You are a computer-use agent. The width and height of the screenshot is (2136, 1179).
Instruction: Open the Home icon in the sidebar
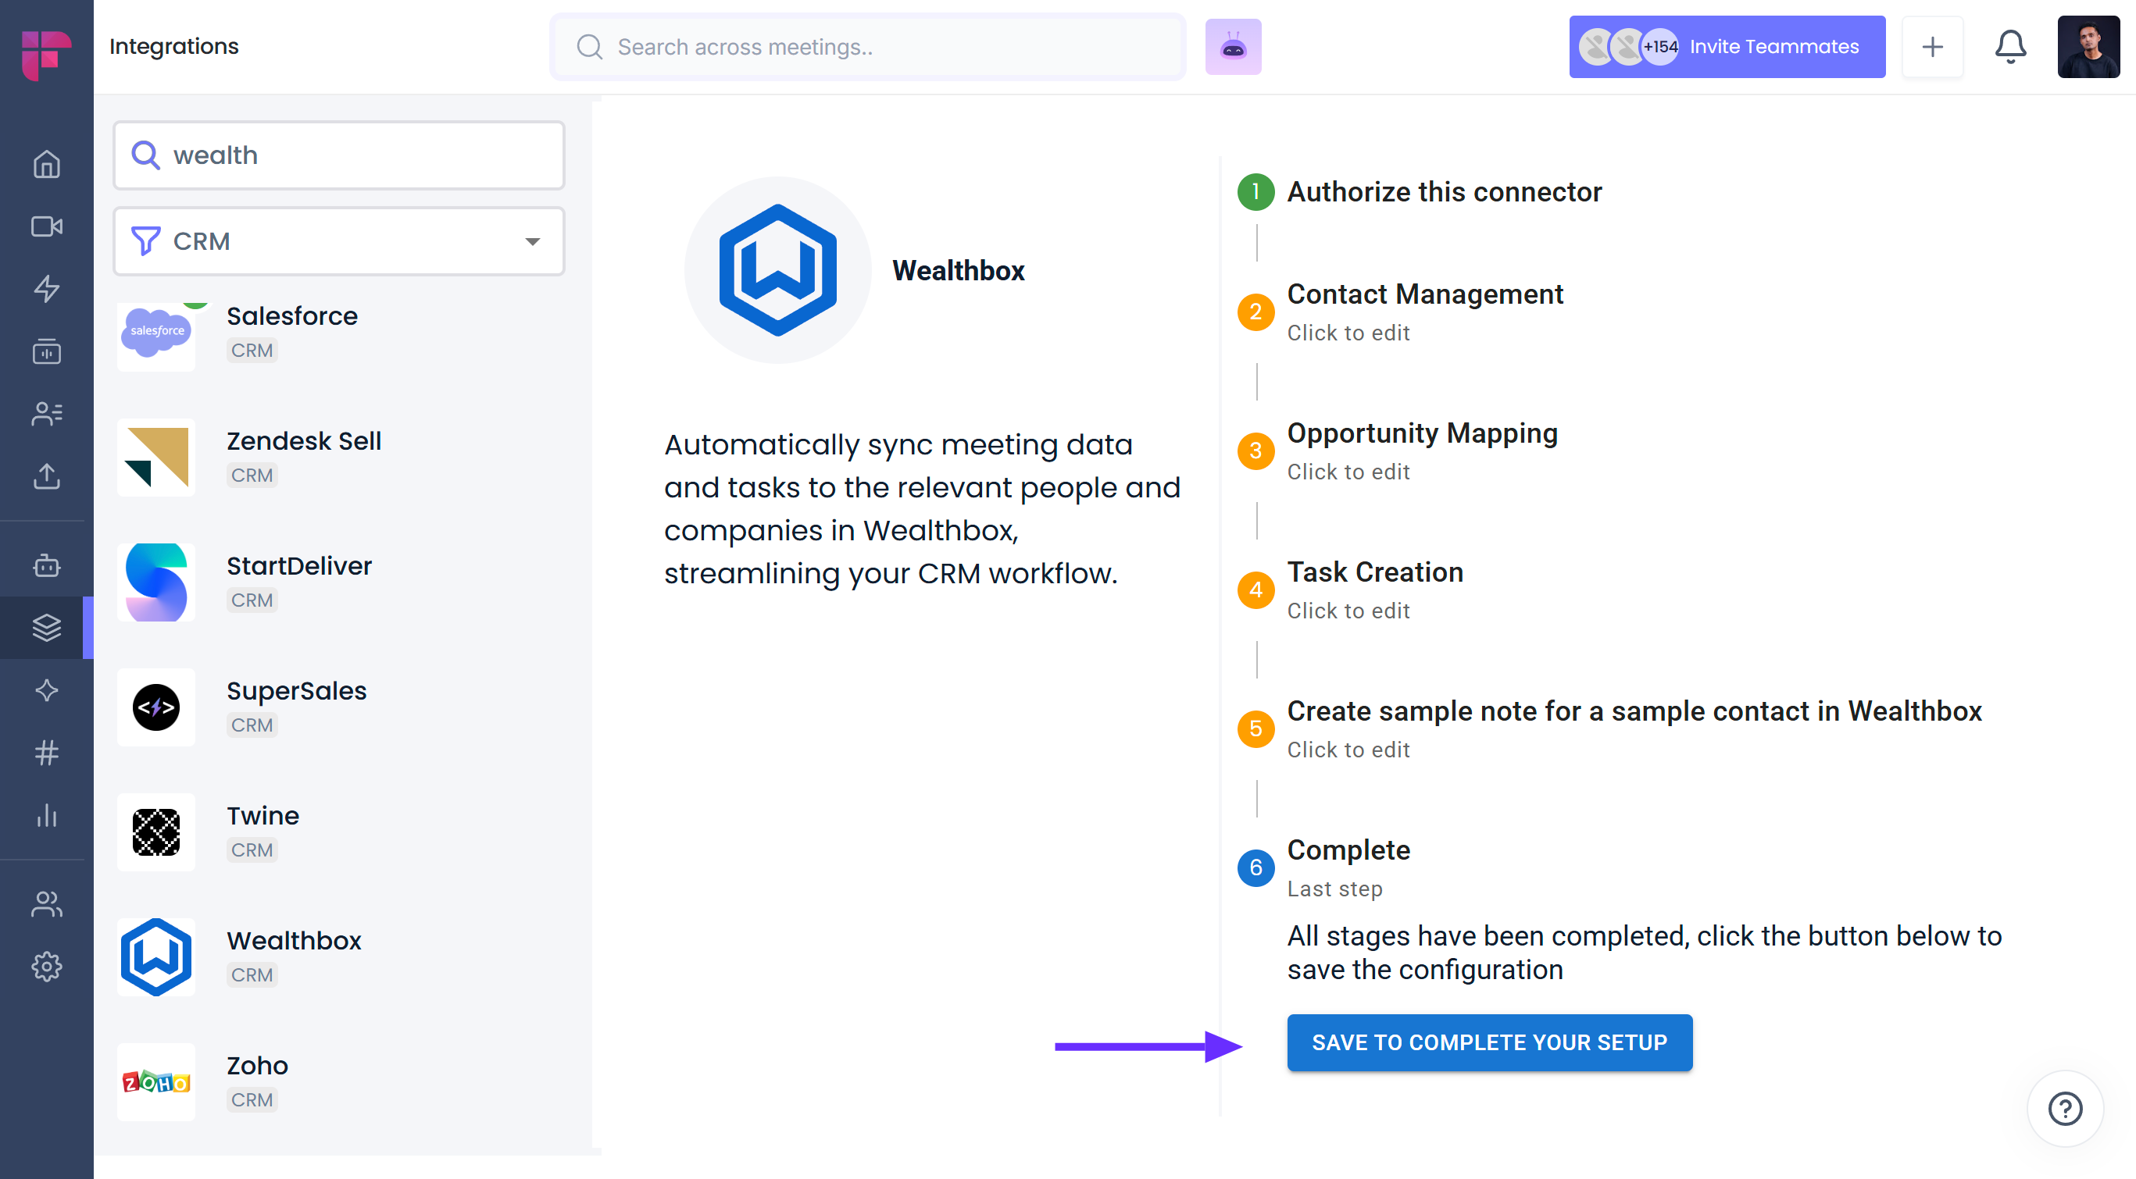(x=46, y=163)
